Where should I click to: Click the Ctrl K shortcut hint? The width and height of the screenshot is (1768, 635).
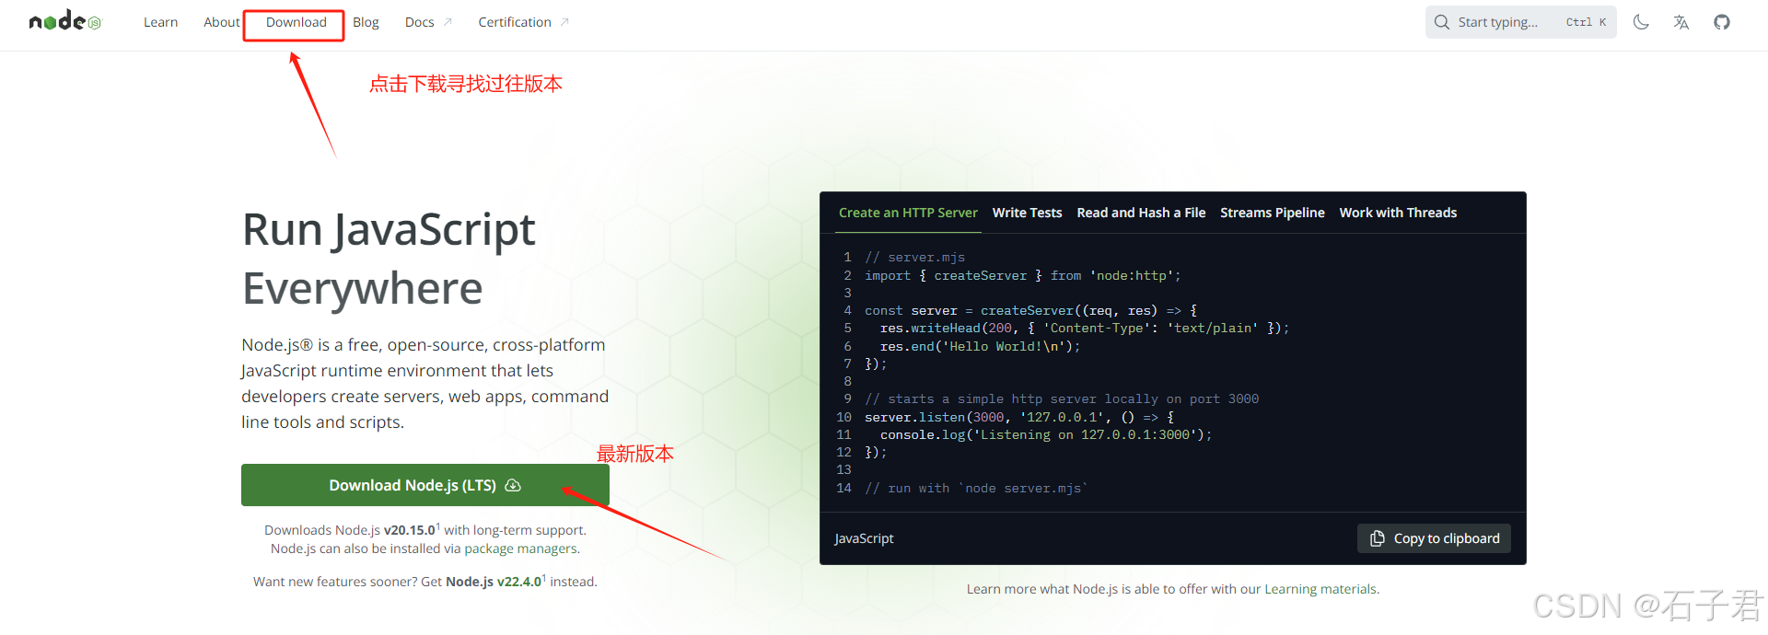[x=1586, y=22]
